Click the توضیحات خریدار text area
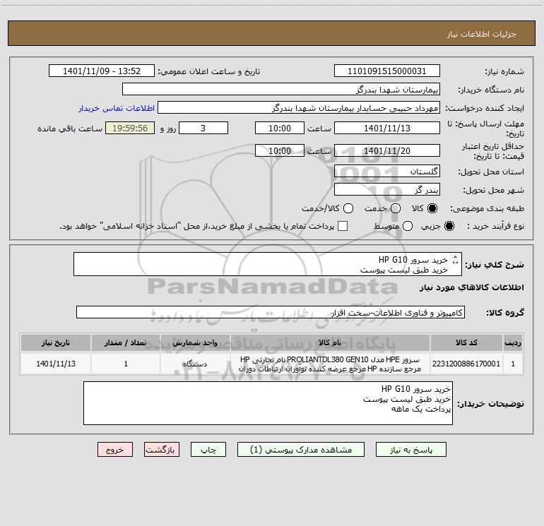 (x=268, y=403)
